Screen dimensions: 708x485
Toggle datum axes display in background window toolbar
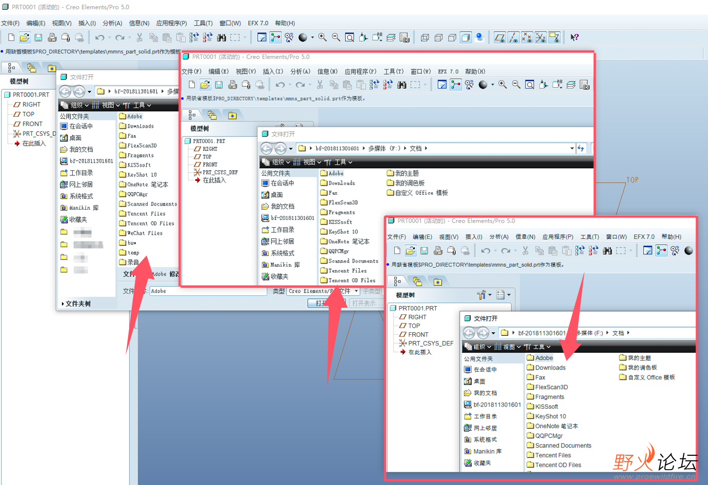(x=513, y=37)
